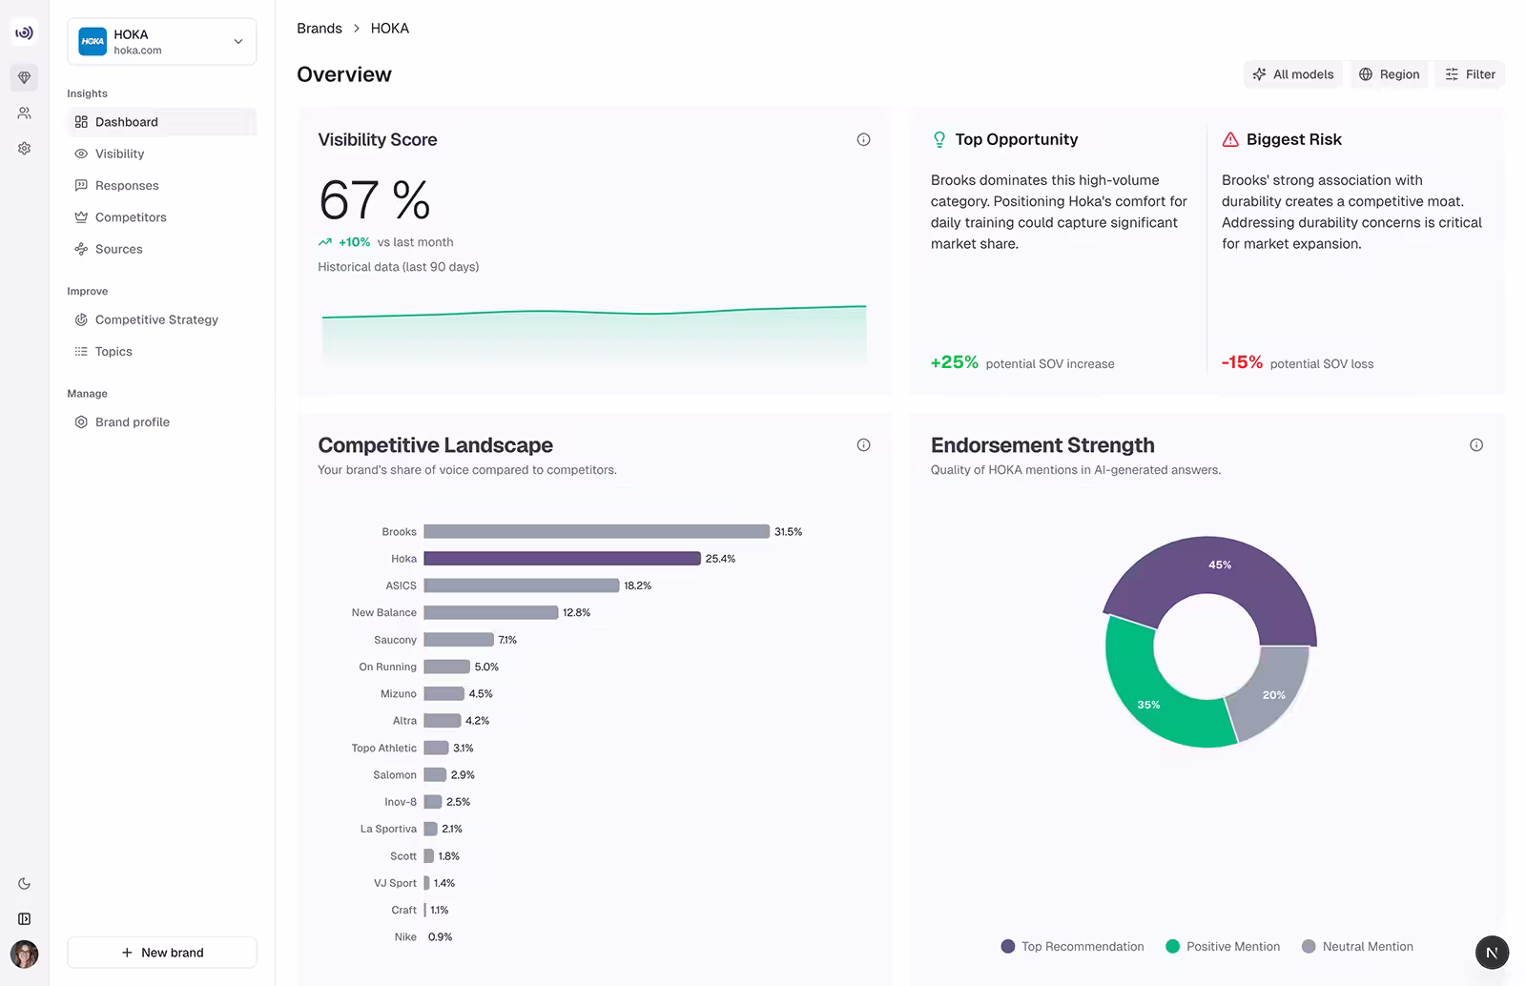Open user profile avatar
Viewport: 1526px width, 986px height.
click(24, 954)
